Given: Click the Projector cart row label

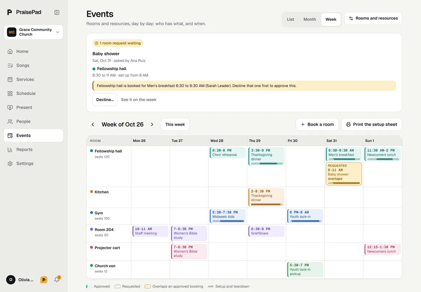Looking at the screenshot, I should coord(107,248).
